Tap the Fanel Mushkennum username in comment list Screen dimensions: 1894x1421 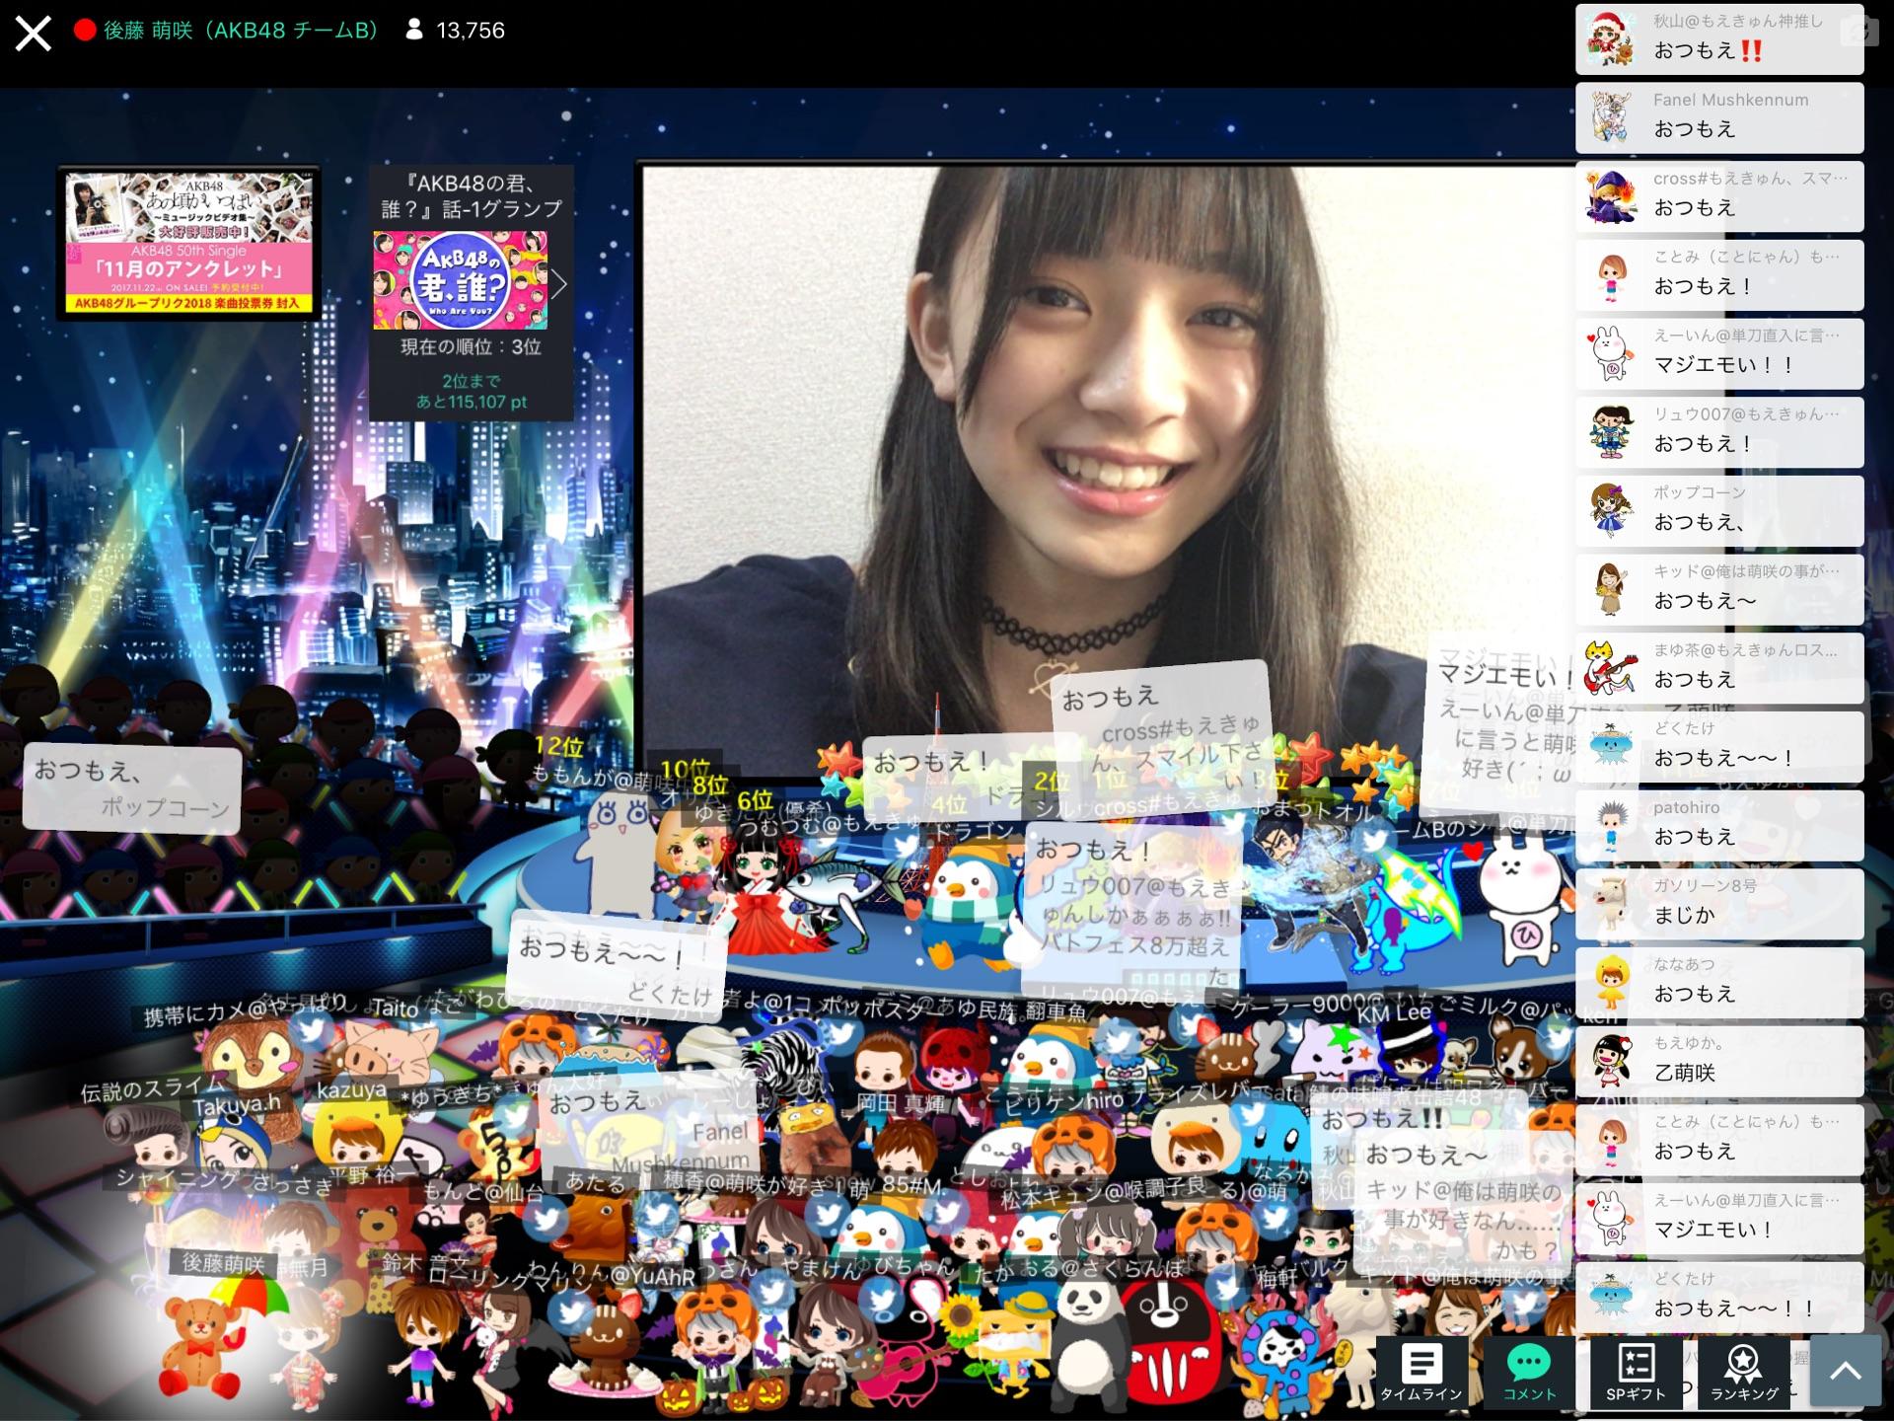coord(1731,100)
